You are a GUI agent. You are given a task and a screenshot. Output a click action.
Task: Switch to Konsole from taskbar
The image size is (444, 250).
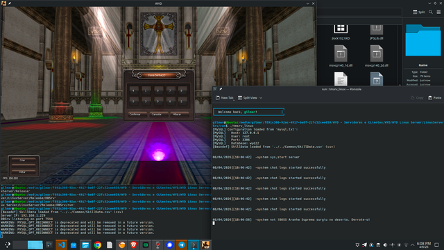[x=194, y=245]
